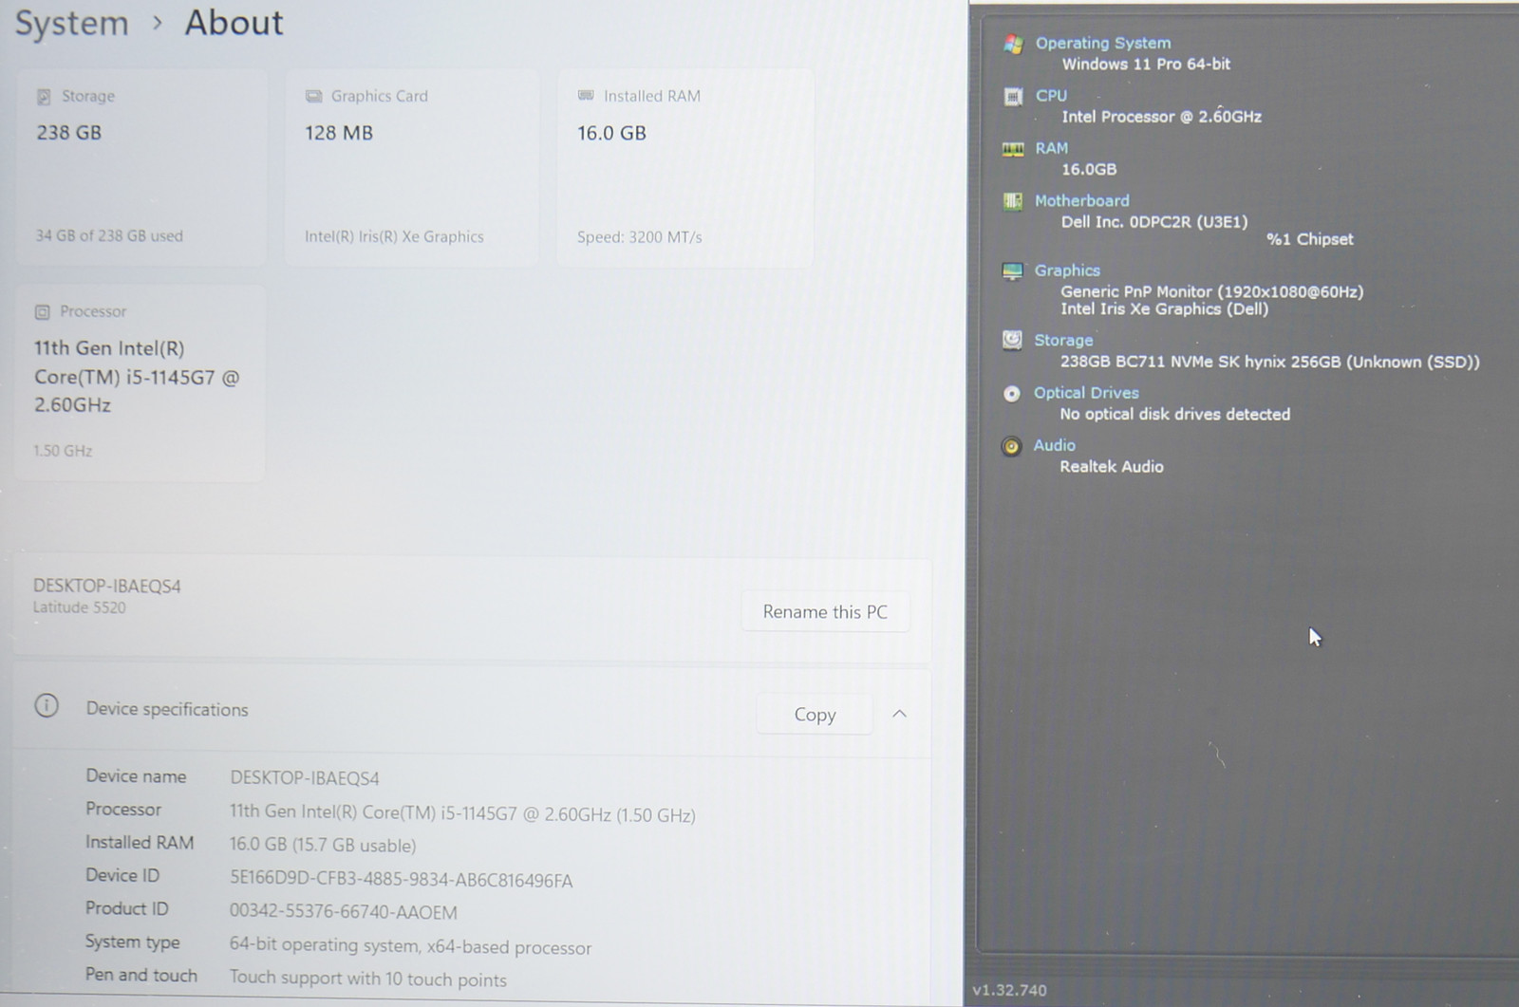
Task: Click the Rename this PC button
Action: 825,612
